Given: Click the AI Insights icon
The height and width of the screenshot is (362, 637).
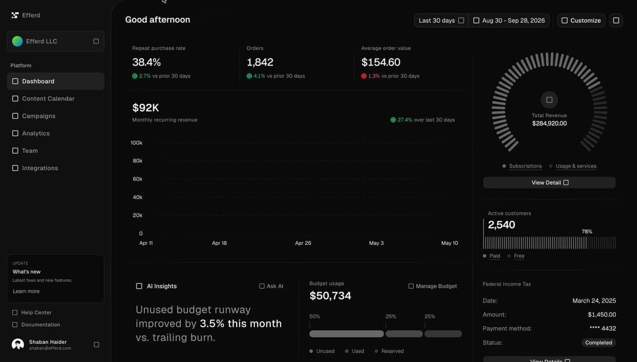Looking at the screenshot, I should (x=139, y=286).
